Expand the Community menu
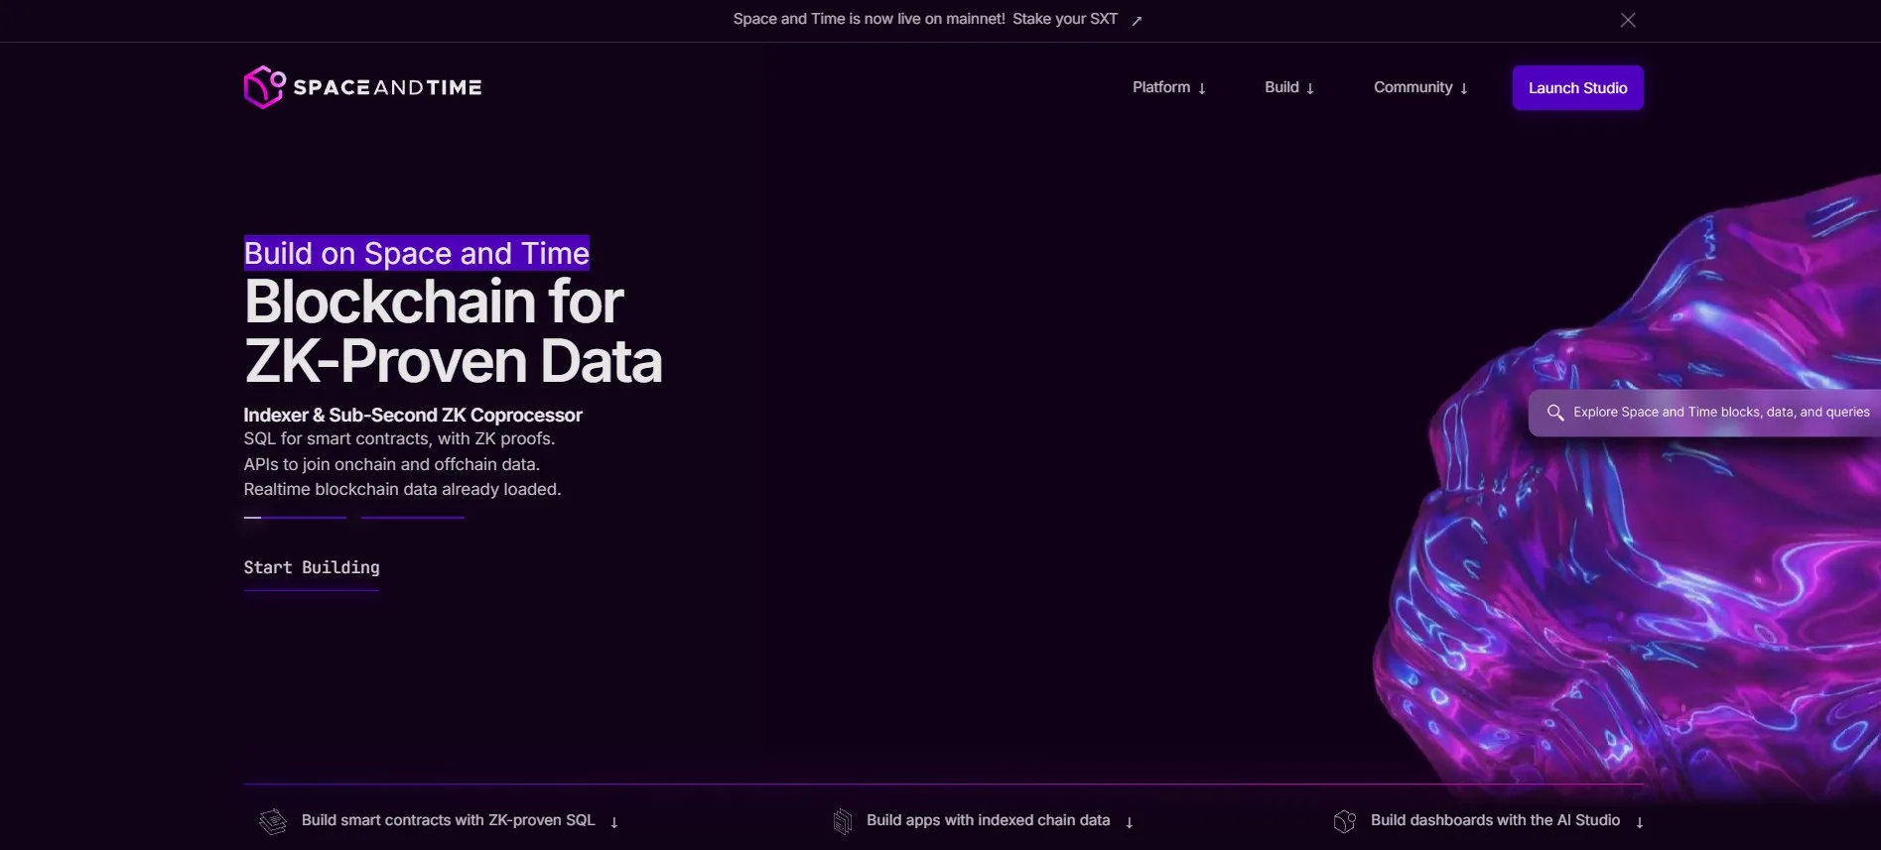 click(x=1420, y=87)
